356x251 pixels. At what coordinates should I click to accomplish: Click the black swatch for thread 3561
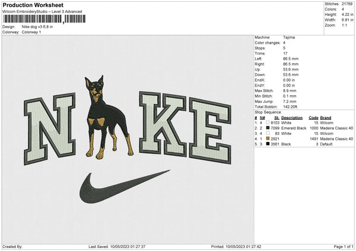pos(268,144)
